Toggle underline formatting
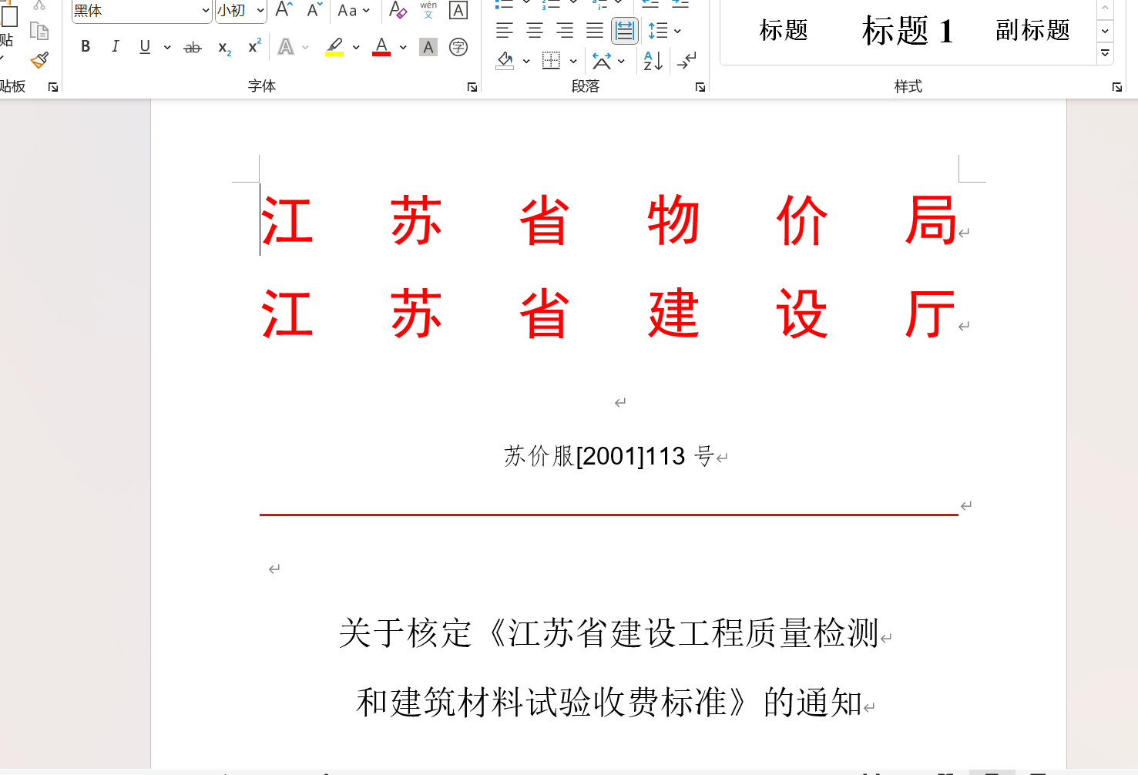The image size is (1138, 775). [145, 46]
